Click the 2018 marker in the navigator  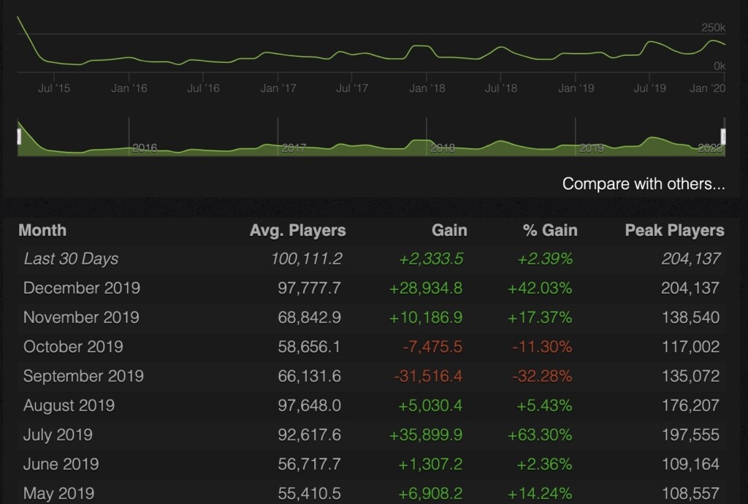point(443,148)
